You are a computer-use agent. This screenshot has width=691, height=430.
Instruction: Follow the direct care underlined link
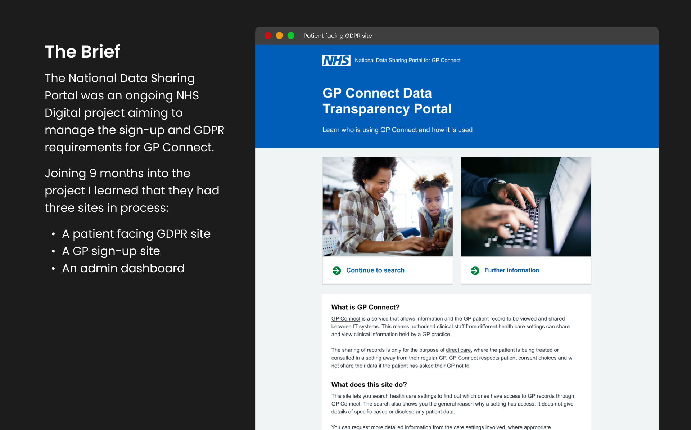click(x=458, y=350)
